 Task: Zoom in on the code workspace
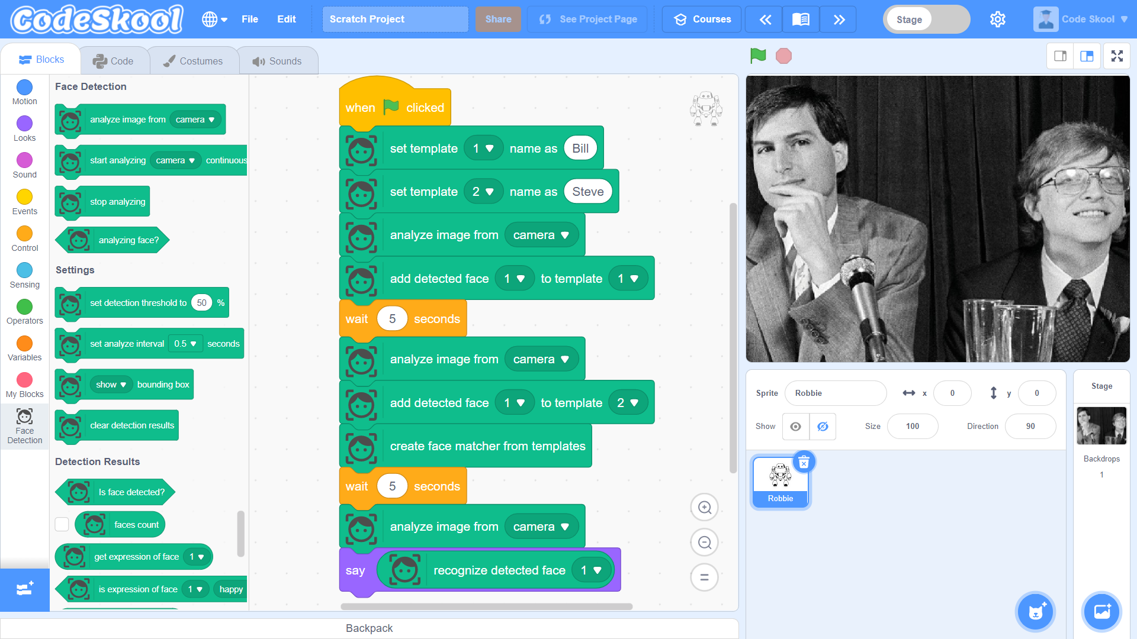pos(704,508)
